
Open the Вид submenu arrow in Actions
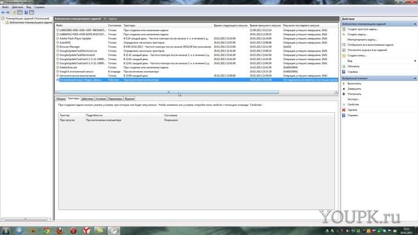(x=415, y=61)
